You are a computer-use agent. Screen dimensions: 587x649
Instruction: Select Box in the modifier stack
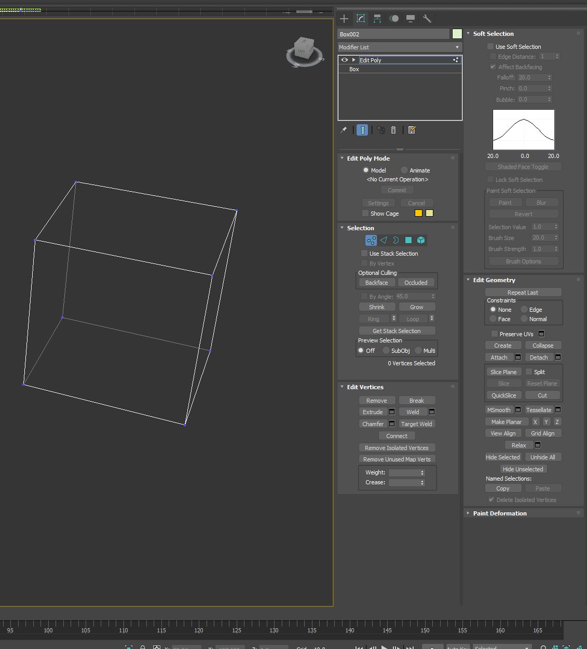pyautogui.click(x=354, y=69)
